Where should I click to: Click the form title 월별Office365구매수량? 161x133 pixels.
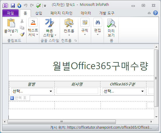click(x=100, y=66)
